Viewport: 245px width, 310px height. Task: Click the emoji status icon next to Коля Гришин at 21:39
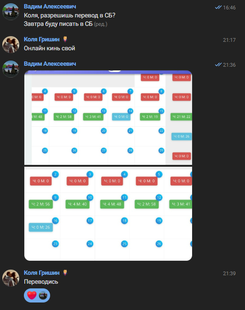[x=65, y=273]
